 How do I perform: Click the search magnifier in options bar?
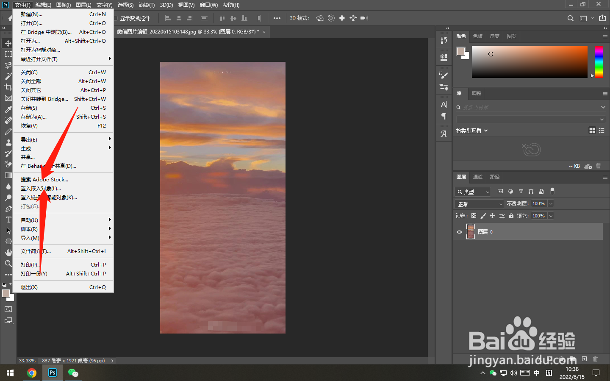coord(571,18)
